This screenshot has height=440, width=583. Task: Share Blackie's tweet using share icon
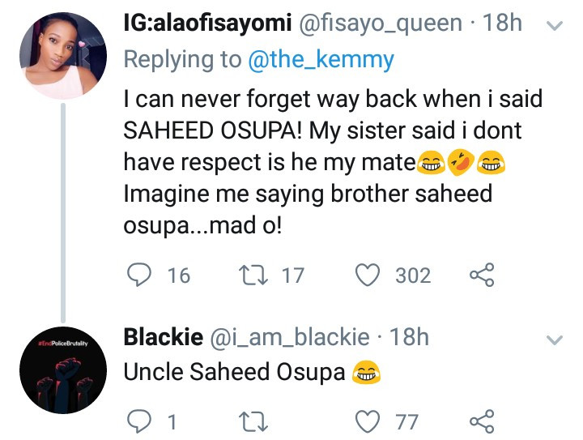pos(482,421)
